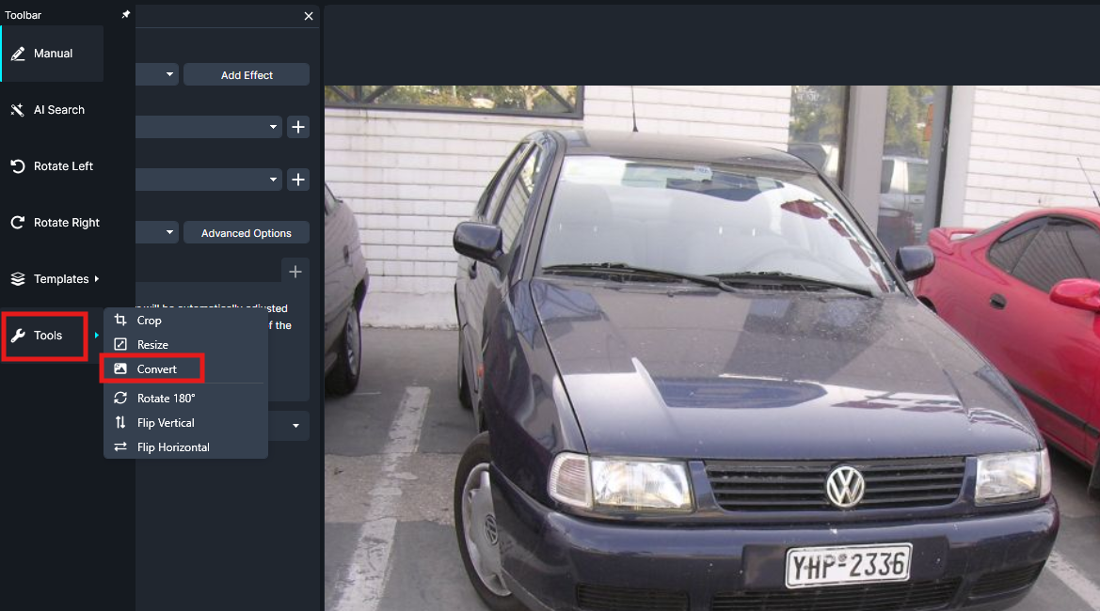Screen dimensions: 1100x611
Task: Click the AI Search sparkle icon
Action: point(18,110)
